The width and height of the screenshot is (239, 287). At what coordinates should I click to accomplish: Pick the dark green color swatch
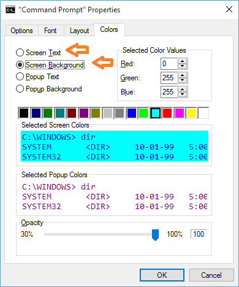point(48,113)
